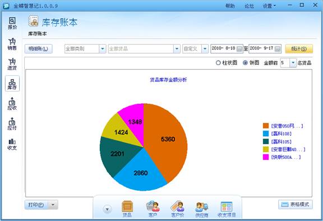Open the 货品 goods icon in bottom bar
The width and height of the screenshot is (323, 221).
click(x=127, y=209)
